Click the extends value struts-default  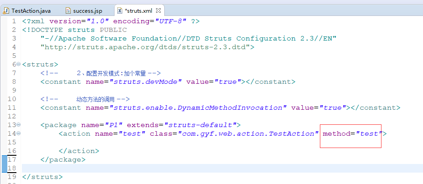click(x=200, y=125)
